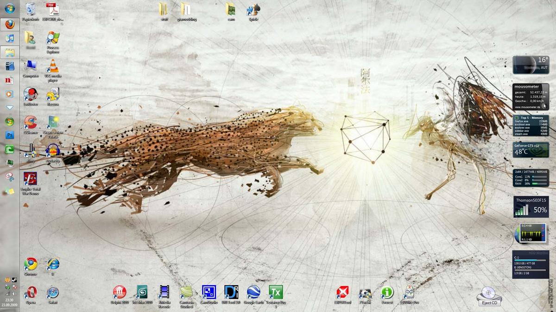This screenshot has height=312, width=556.
Task: Open the Papierkorb recycle bin
Action: coord(31,9)
